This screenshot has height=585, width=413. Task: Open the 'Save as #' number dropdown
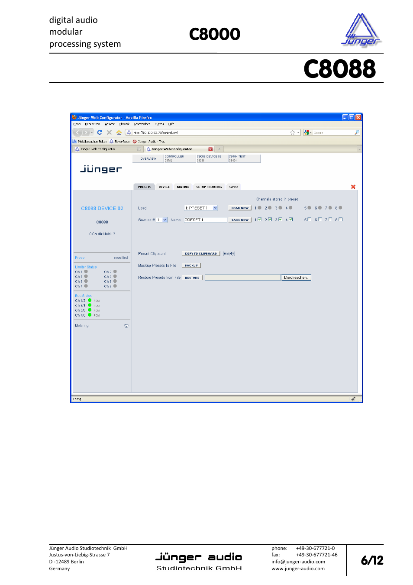162,220
